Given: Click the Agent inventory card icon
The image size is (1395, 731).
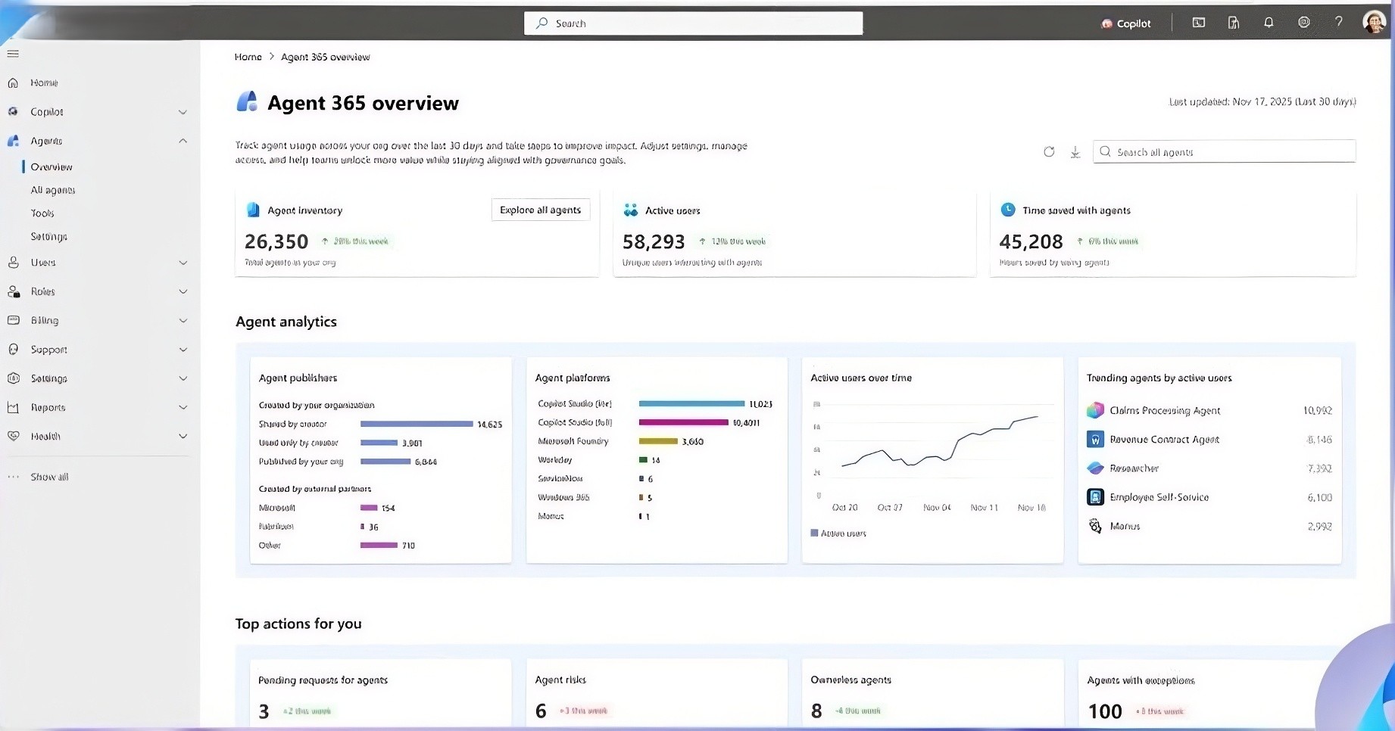Looking at the screenshot, I should (x=253, y=210).
